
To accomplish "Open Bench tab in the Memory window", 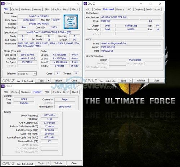I will 66,92.
